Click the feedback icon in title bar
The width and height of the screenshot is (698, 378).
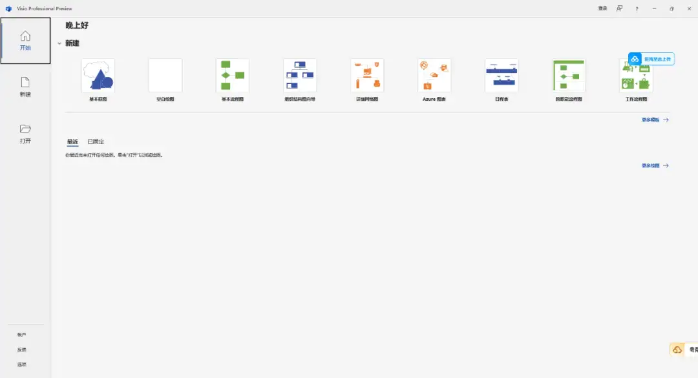coord(619,8)
